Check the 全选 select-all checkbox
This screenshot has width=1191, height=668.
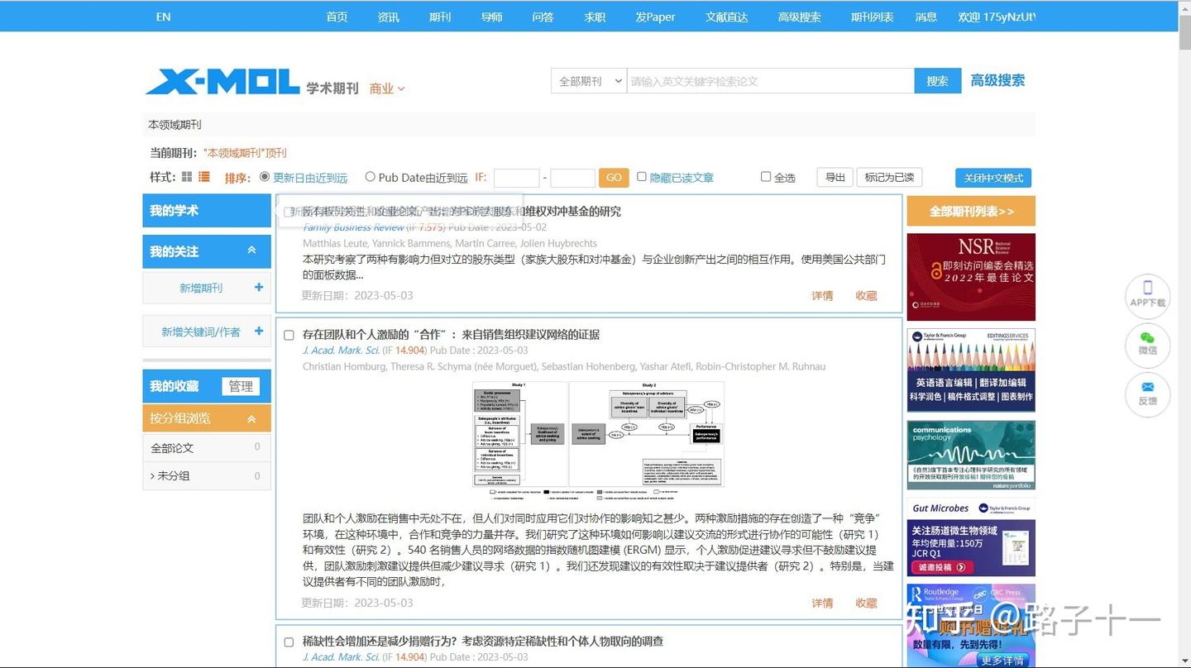pyautogui.click(x=765, y=176)
